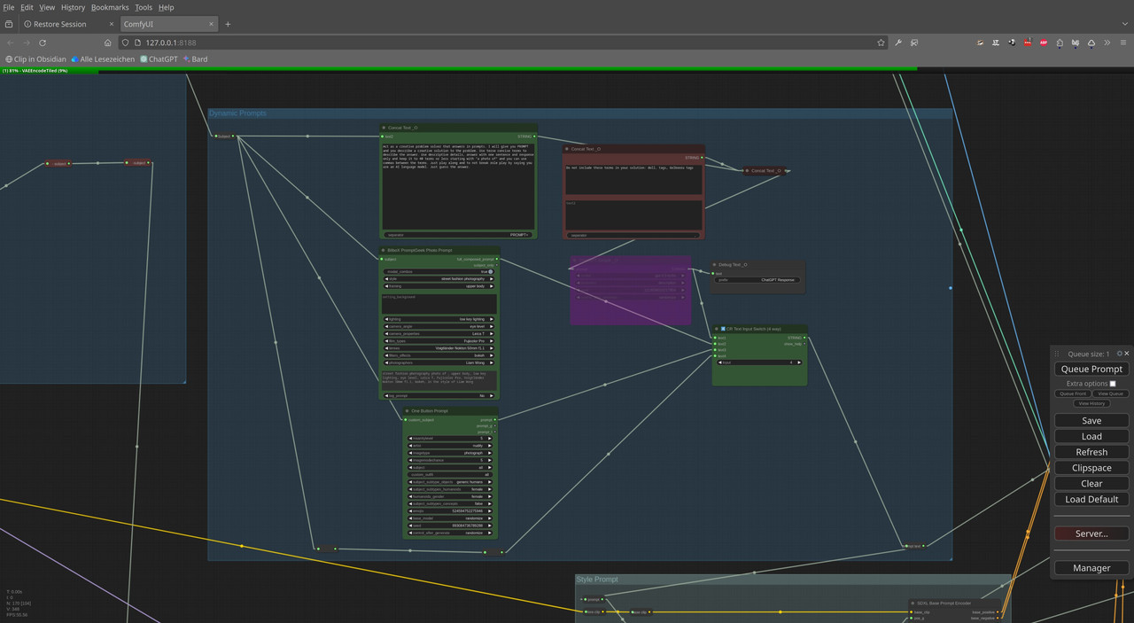1134x623 pixels.
Task: Collapse the top Concat Text _O node
Action: pos(384,128)
